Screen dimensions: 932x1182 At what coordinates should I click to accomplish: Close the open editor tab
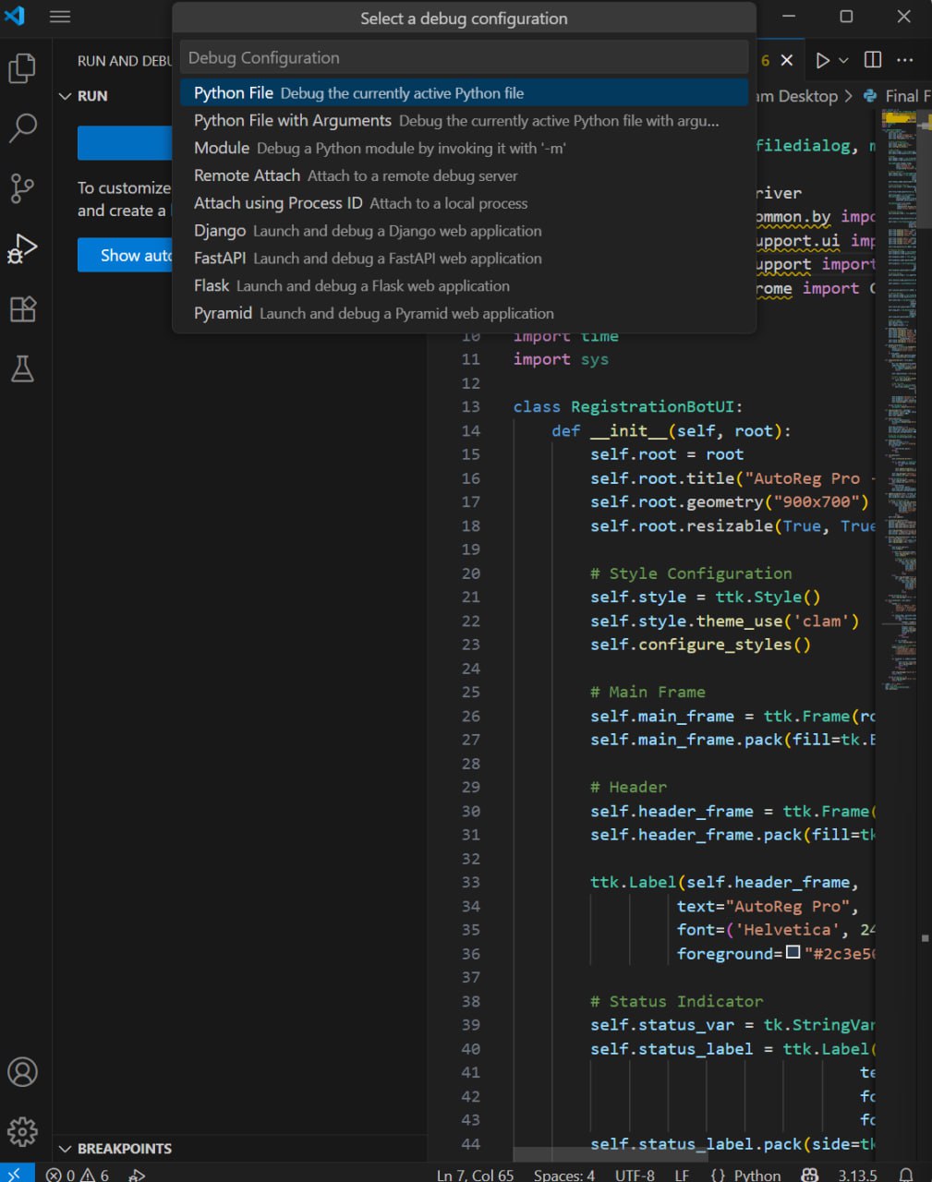tap(787, 60)
